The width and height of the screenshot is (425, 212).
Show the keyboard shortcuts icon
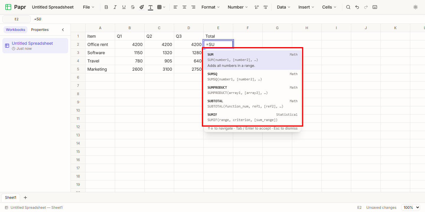375,7
